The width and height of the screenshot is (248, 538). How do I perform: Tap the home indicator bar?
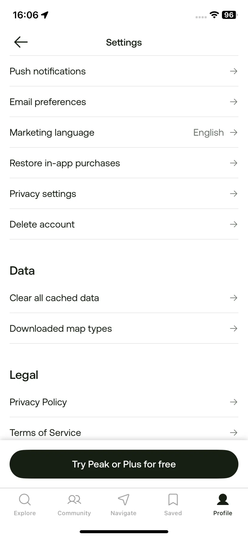[124, 532]
